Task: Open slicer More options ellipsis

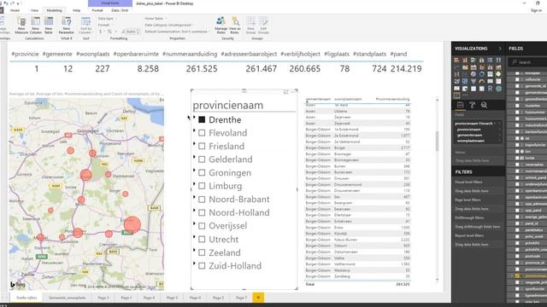Action: click(293, 92)
